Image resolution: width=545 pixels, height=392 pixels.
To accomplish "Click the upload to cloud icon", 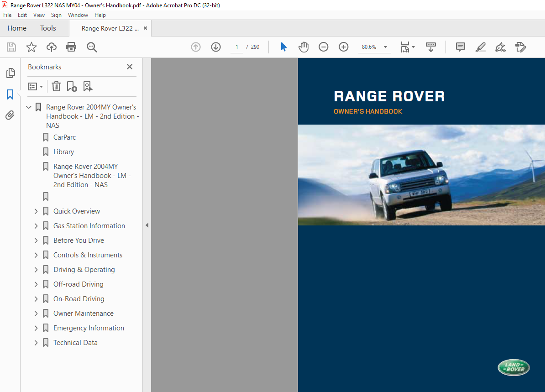I will tap(52, 47).
